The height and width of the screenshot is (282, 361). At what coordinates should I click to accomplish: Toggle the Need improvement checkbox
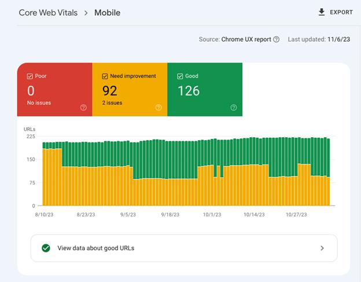point(105,76)
